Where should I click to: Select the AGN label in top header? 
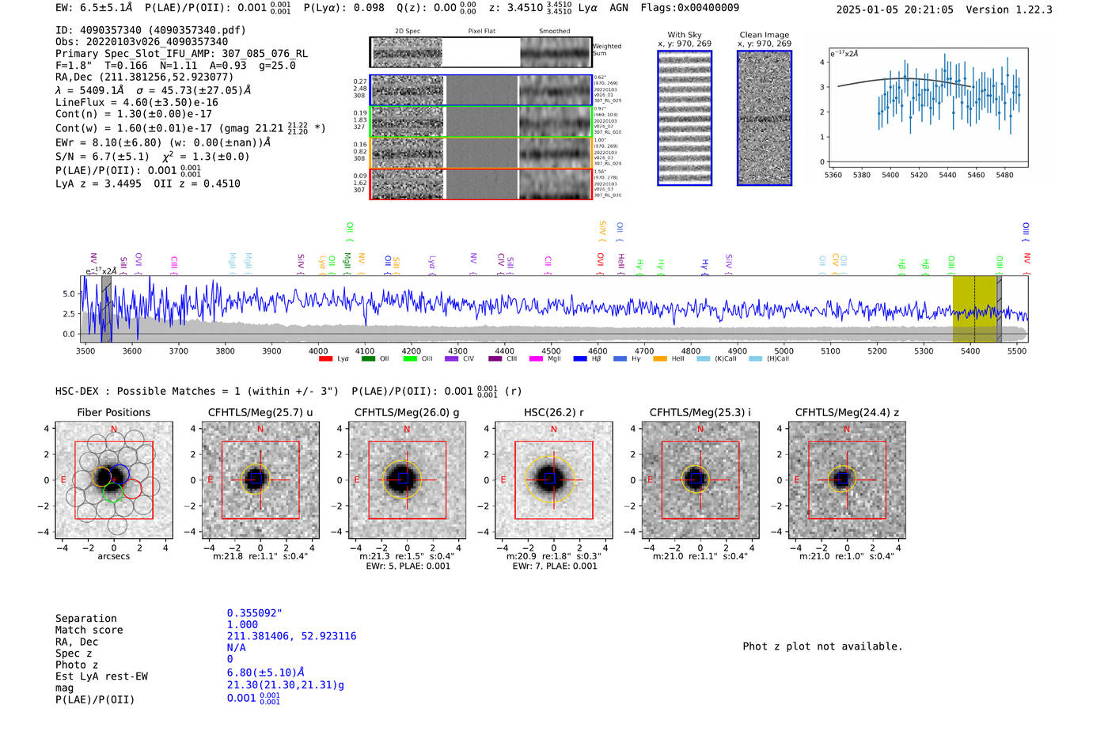(x=619, y=8)
